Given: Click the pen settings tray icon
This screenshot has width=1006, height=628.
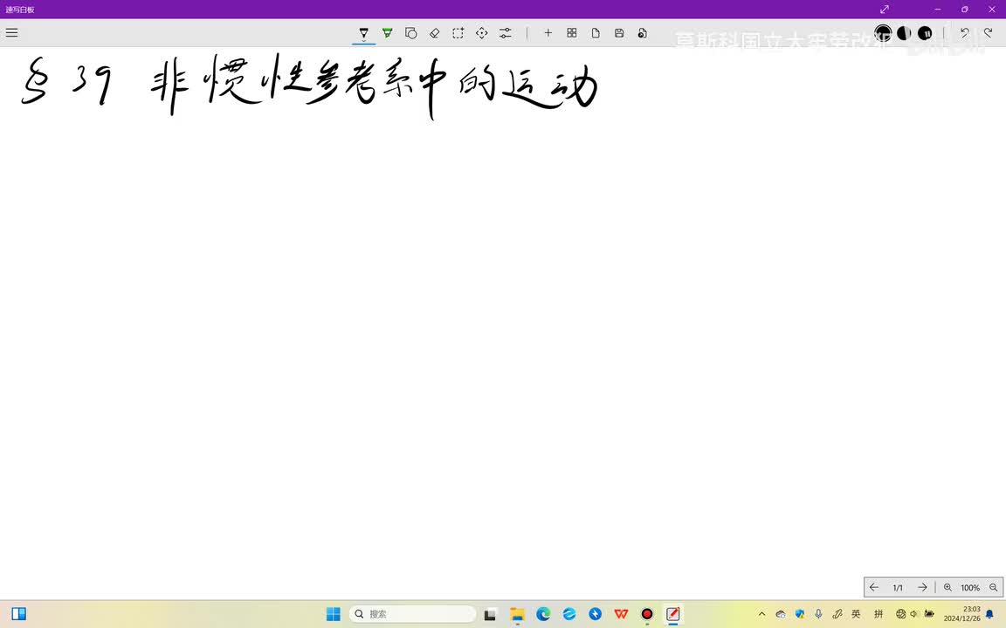Looking at the screenshot, I should point(837,614).
